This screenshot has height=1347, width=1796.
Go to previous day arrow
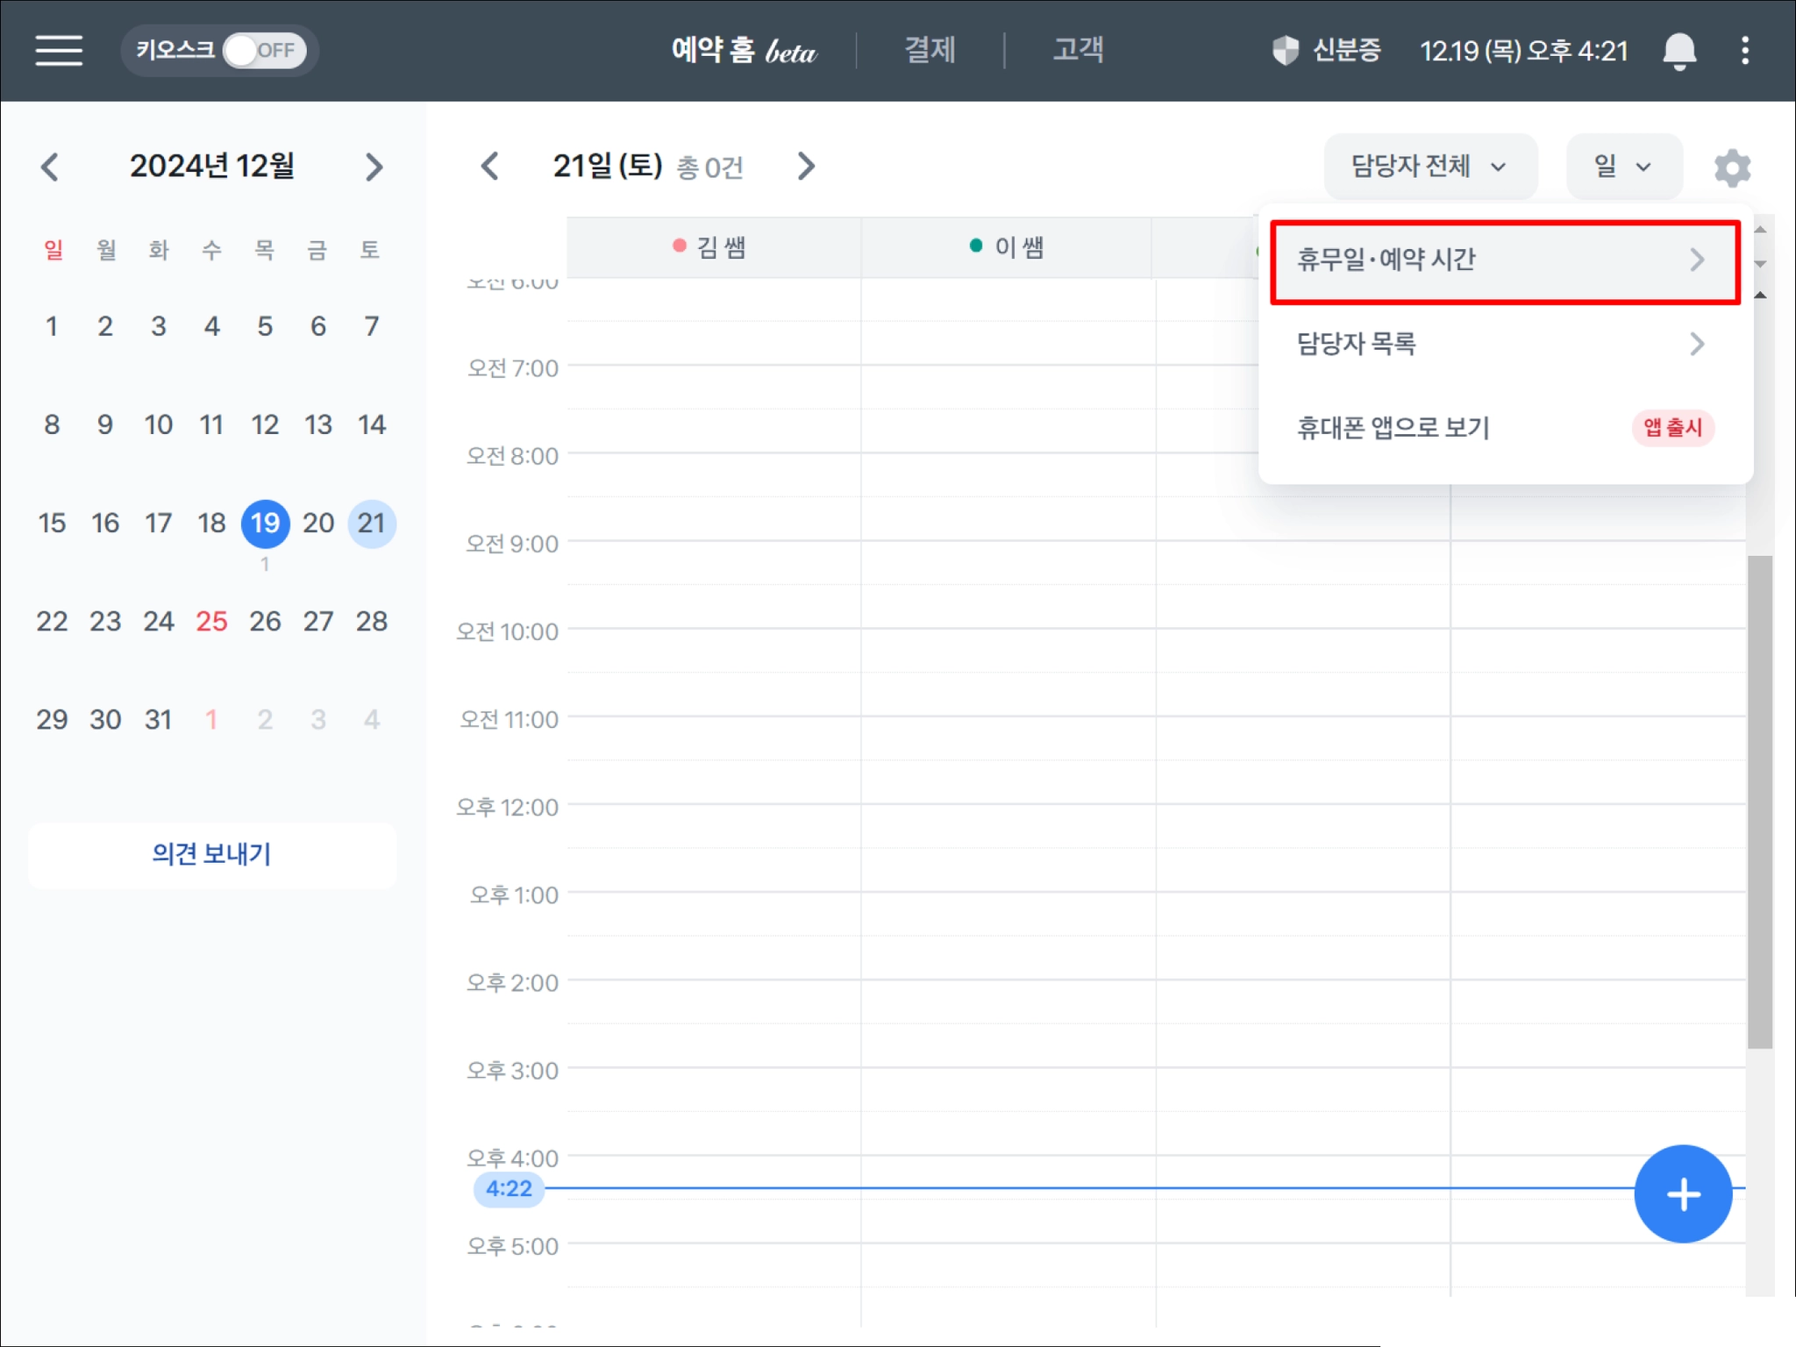(490, 166)
